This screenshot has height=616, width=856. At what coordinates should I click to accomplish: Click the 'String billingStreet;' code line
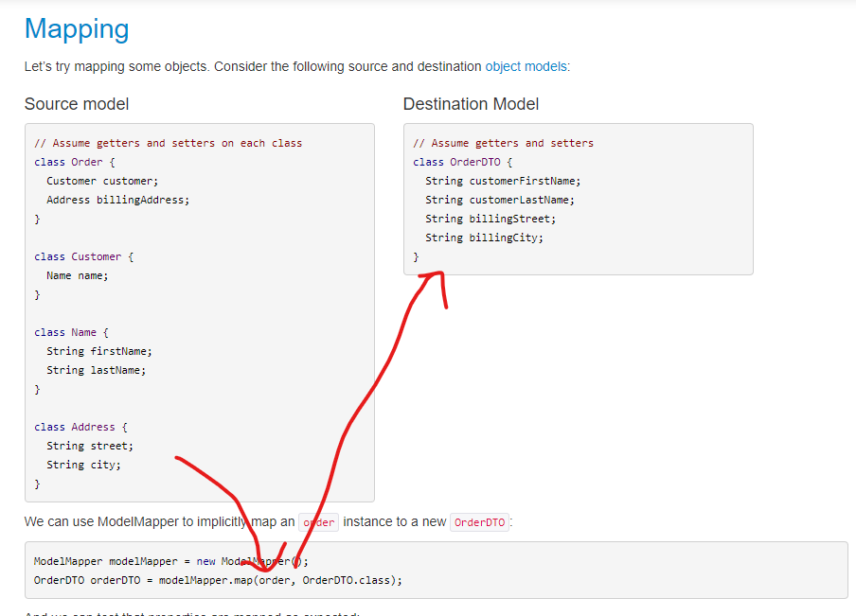point(490,219)
